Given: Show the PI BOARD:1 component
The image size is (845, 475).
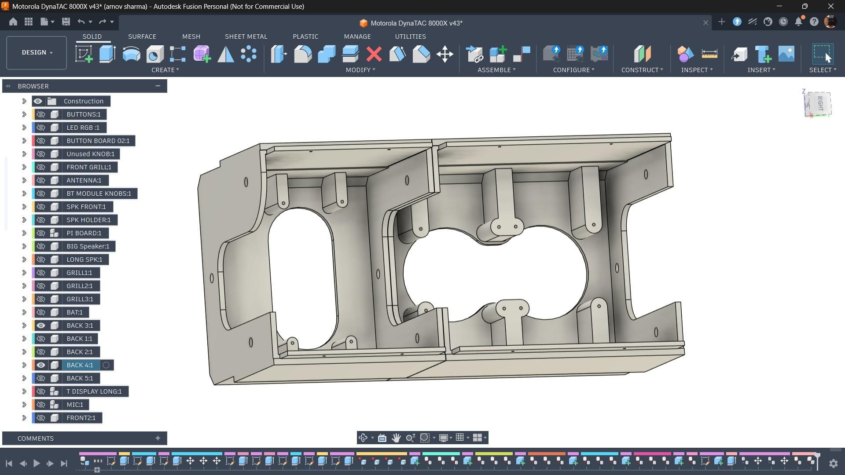Looking at the screenshot, I should click(40, 233).
